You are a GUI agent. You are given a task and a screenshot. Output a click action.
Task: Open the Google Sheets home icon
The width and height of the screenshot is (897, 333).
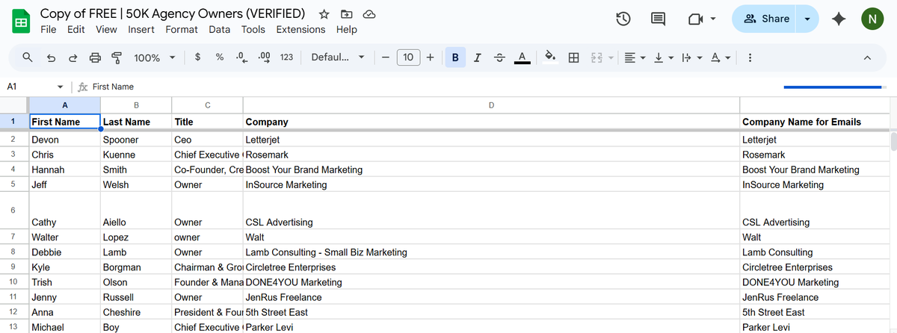(x=21, y=22)
